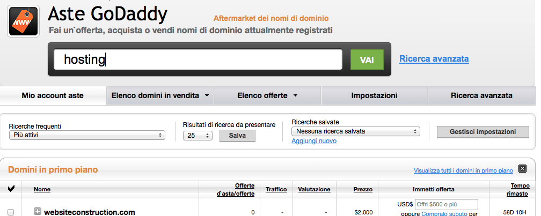The width and height of the screenshot is (541, 216).
Task: Sort by the Traffico column header
Action: (276, 189)
